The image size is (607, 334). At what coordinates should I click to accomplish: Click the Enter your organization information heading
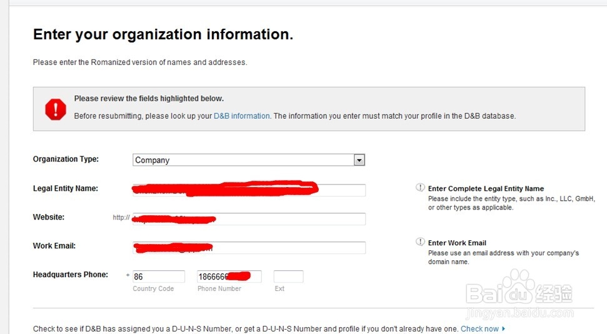point(163,34)
